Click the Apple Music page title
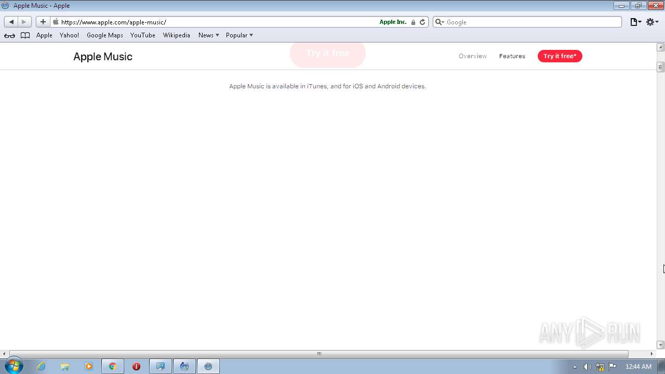665x374 pixels. (x=103, y=57)
